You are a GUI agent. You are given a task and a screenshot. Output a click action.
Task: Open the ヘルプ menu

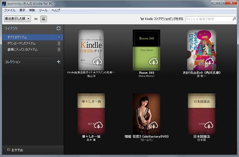(56, 10)
